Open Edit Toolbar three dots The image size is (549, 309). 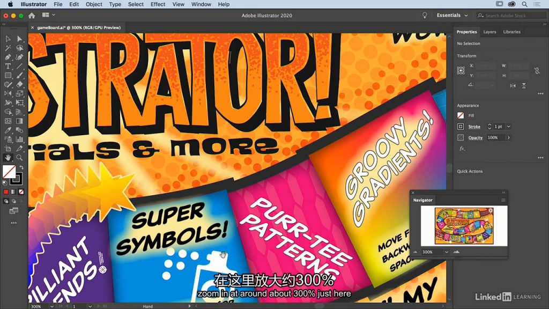(13, 223)
